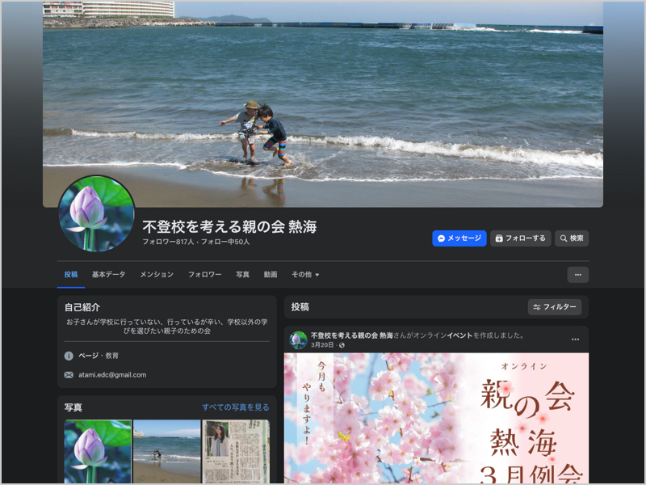Image resolution: width=646 pixels, height=485 pixels.
Task: Send a message via the メッセージ button
Action: pyautogui.click(x=459, y=238)
